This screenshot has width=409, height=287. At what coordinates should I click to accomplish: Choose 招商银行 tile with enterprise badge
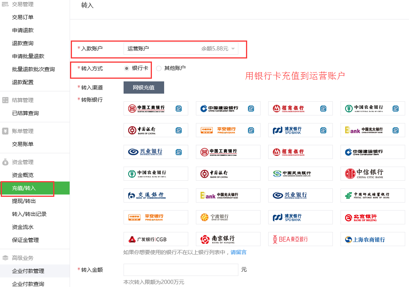[300, 108]
